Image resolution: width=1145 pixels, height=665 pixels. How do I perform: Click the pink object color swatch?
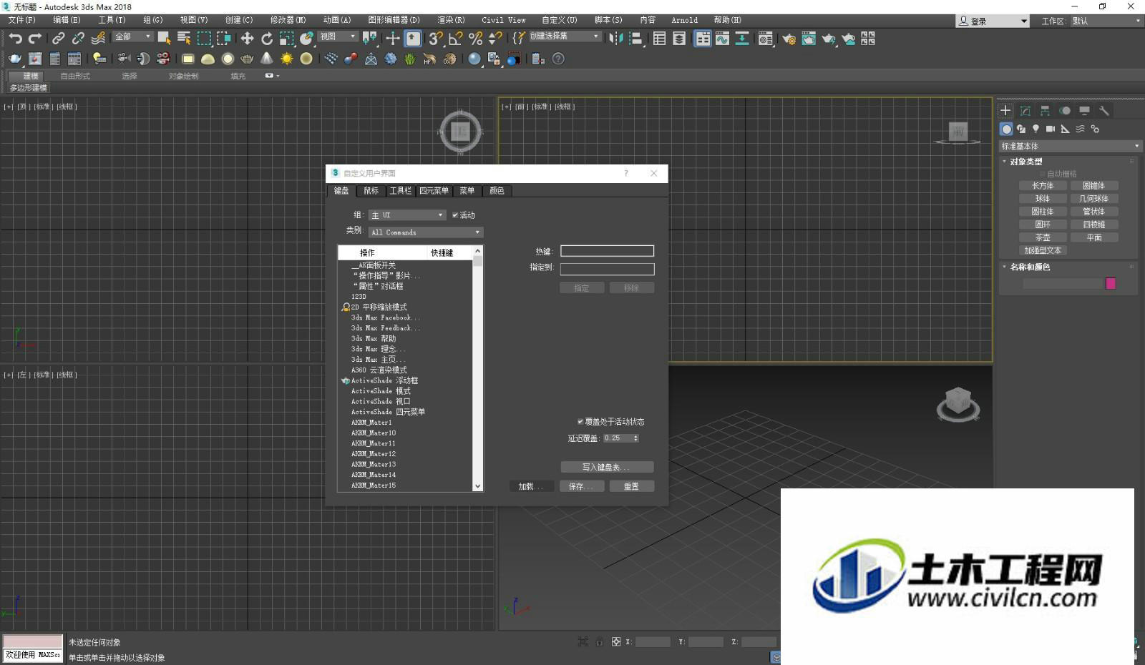(1111, 284)
